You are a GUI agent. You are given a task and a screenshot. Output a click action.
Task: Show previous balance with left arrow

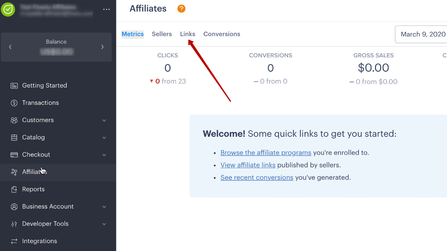tap(10, 47)
